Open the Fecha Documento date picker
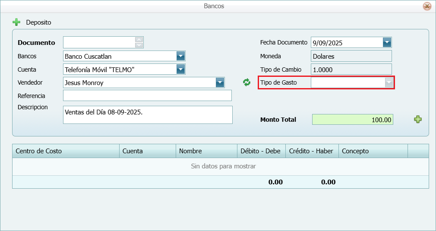This screenshot has width=436, height=231. (387, 42)
